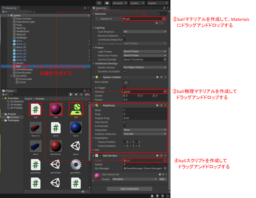Adjust the Project icon size slider
256x198 pixels.
point(83,192)
